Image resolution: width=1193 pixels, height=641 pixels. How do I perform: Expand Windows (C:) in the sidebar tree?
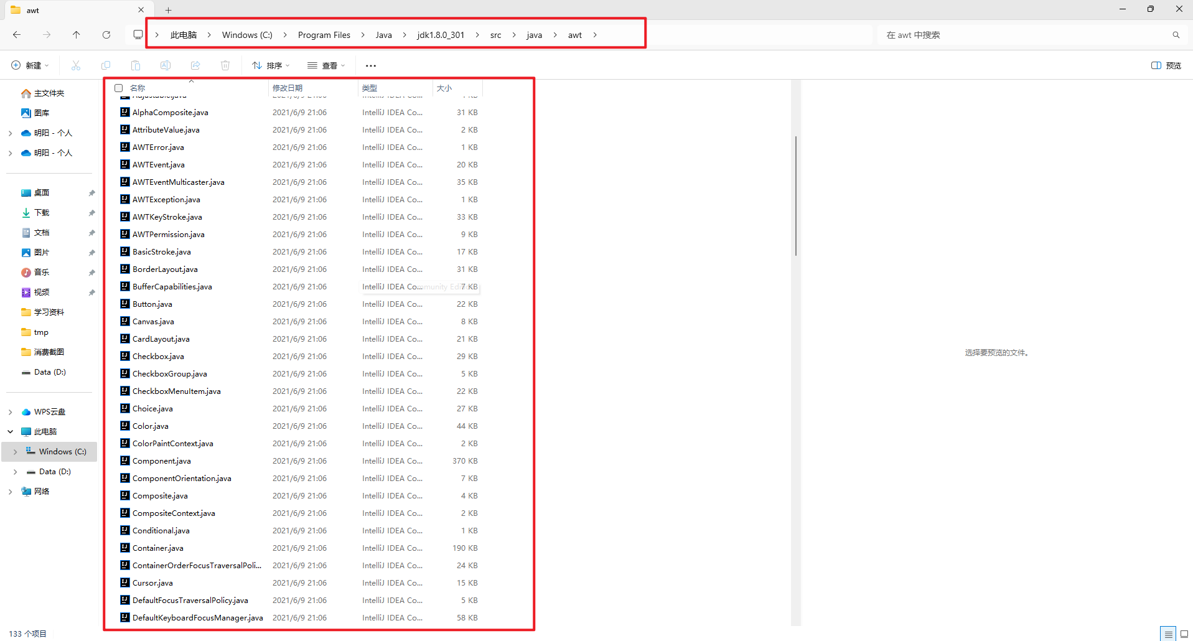click(15, 452)
